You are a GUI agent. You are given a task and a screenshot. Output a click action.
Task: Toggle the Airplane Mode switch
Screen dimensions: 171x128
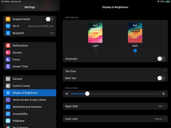(50, 19)
